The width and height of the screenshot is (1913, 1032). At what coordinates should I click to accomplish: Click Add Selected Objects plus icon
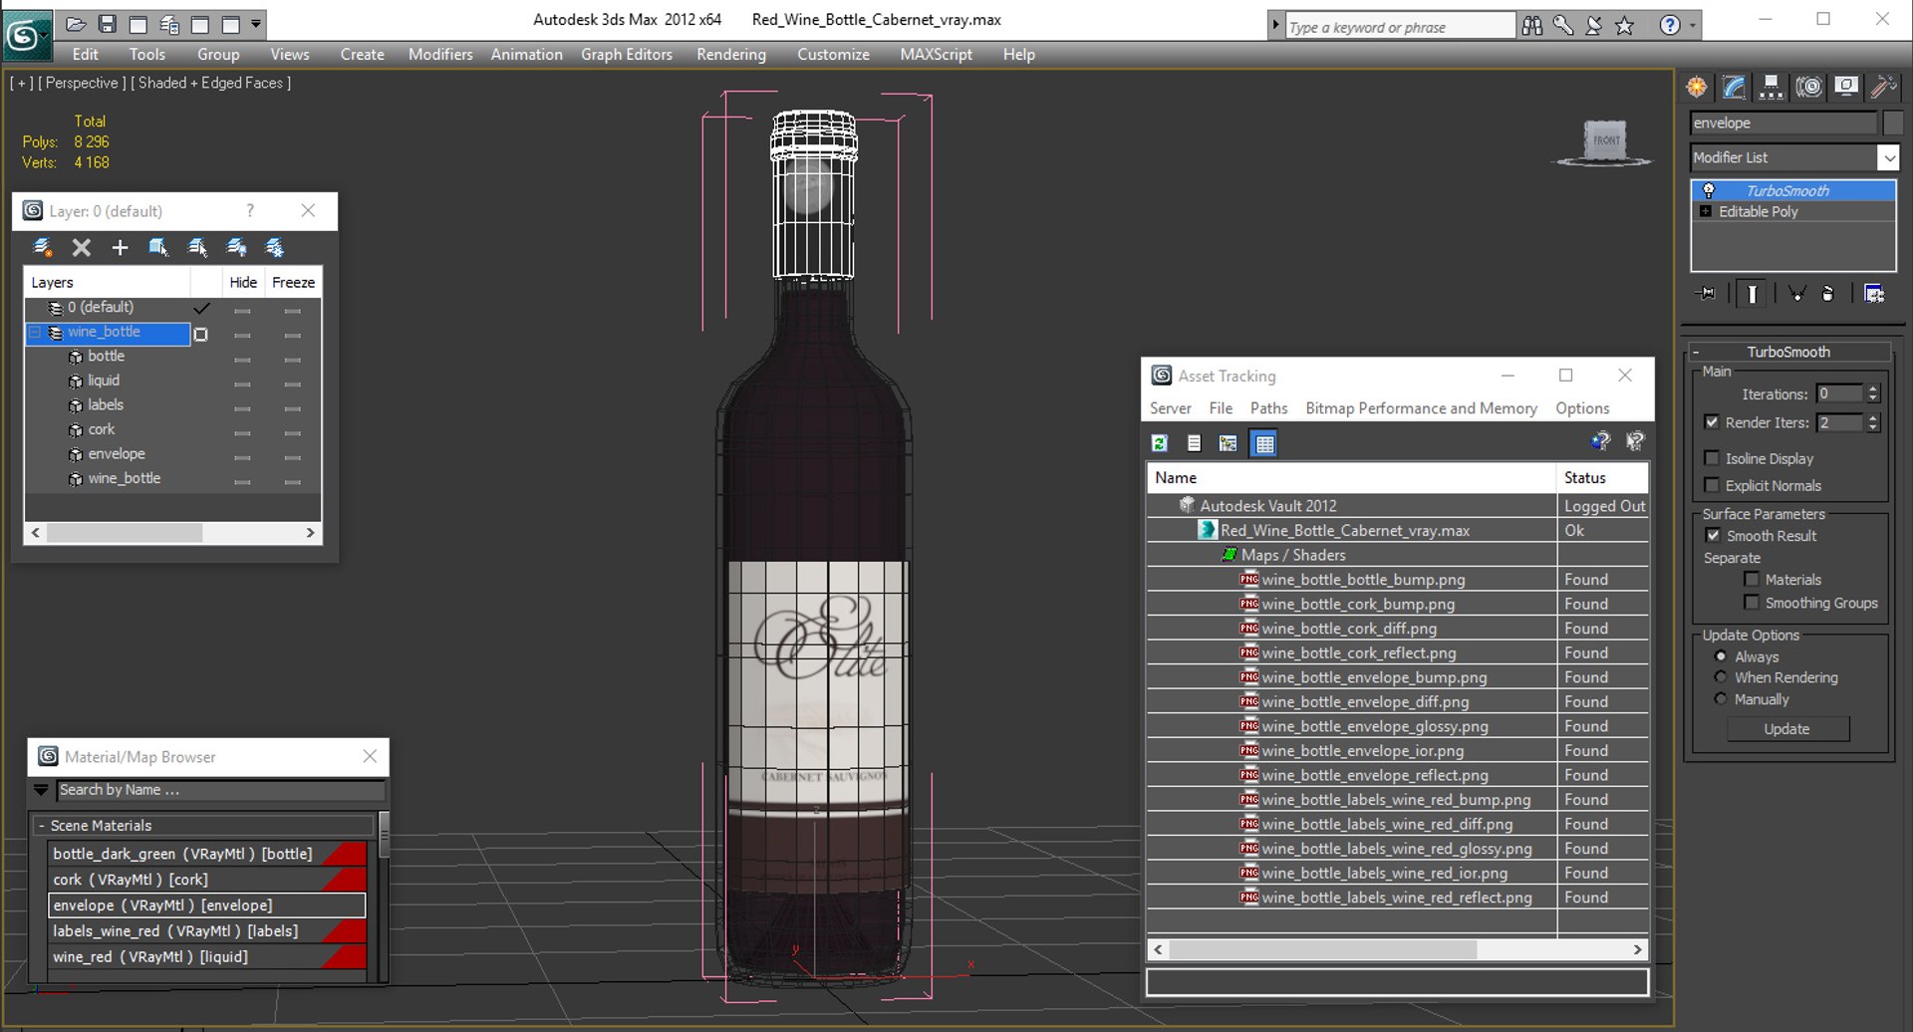[120, 247]
